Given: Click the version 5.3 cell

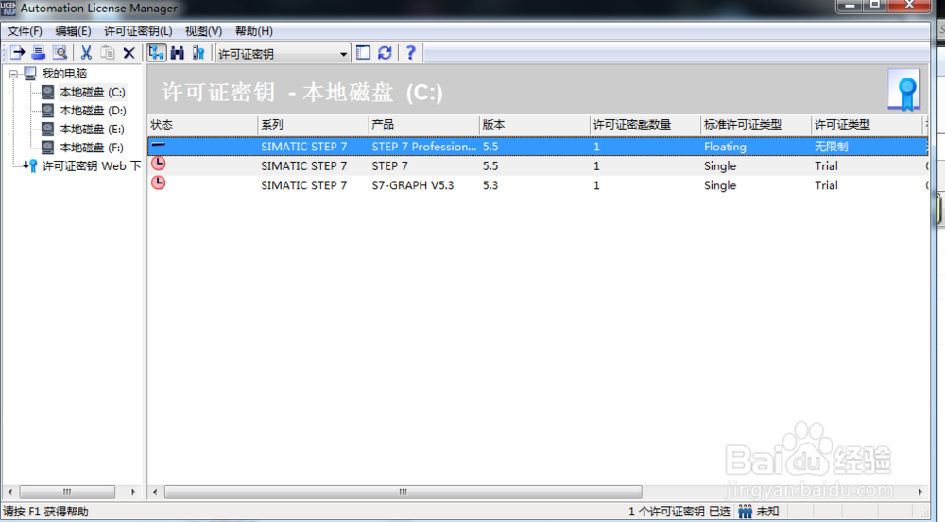Looking at the screenshot, I should (490, 185).
